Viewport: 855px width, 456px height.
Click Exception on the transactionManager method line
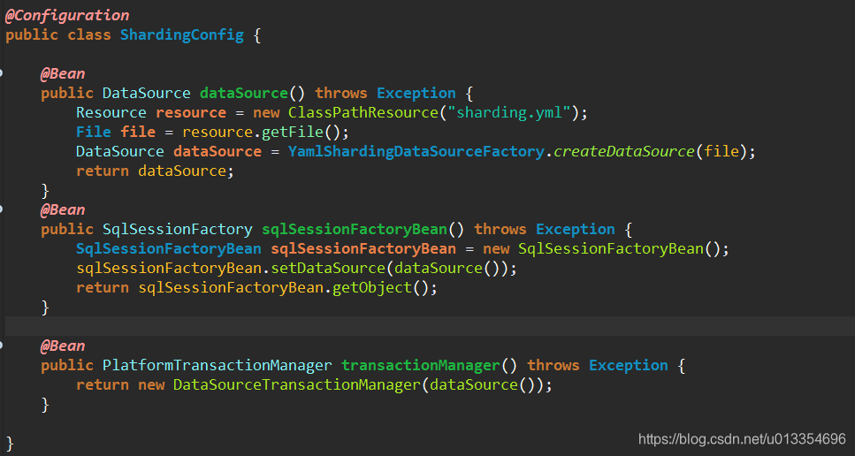628,366
